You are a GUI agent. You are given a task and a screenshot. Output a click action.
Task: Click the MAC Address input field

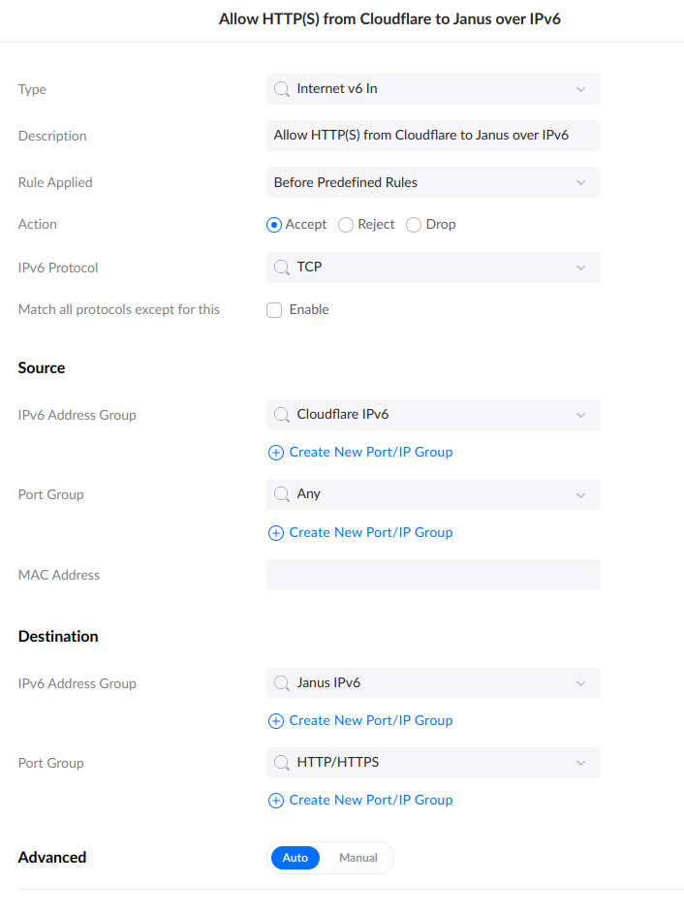[433, 574]
